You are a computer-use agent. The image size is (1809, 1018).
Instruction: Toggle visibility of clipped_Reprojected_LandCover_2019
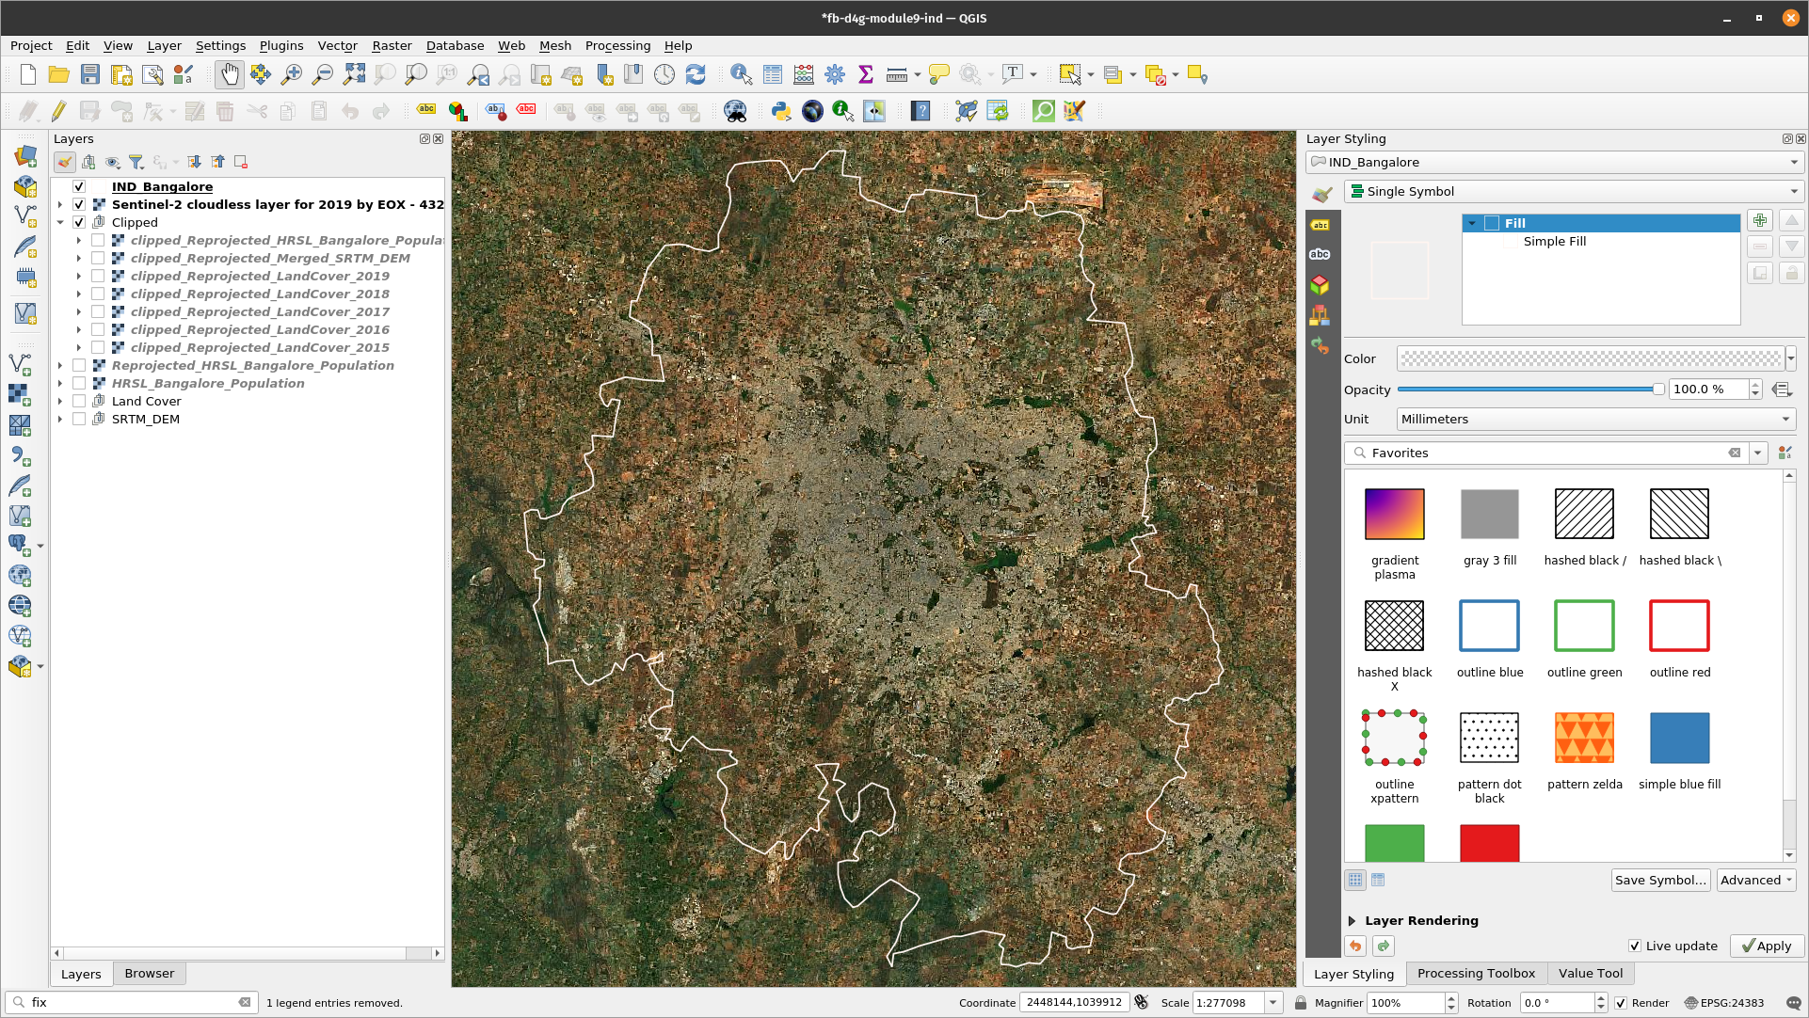point(98,276)
